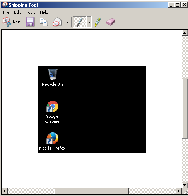Click the Google Chrome icon in snip
The width and height of the screenshot is (188, 196).
point(53,106)
